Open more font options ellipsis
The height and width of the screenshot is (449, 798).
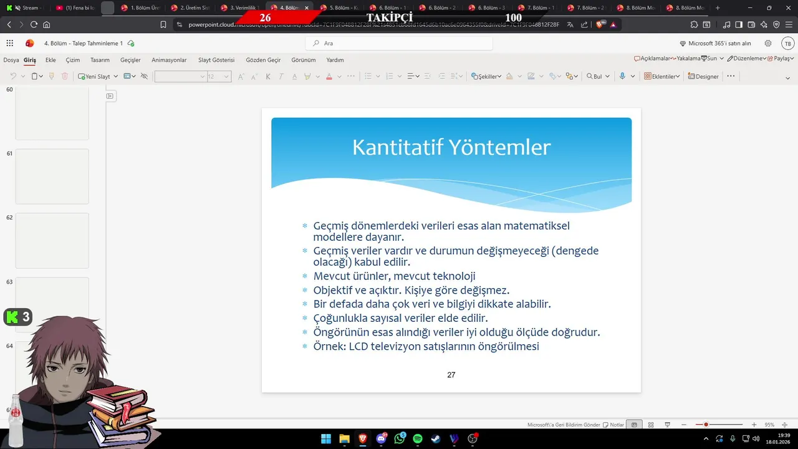coord(351,76)
